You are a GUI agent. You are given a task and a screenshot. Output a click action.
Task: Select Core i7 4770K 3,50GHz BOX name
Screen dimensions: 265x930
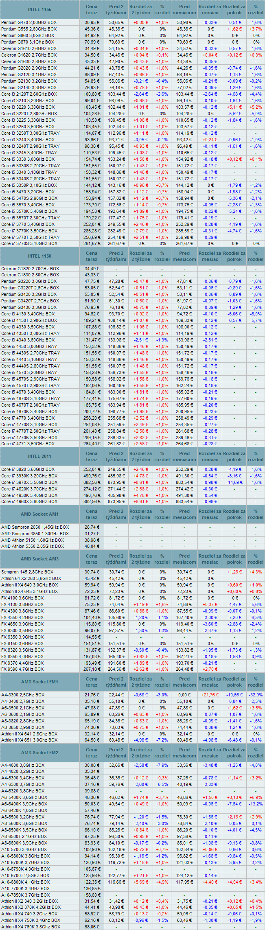pyautogui.click(x=29, y=438)
